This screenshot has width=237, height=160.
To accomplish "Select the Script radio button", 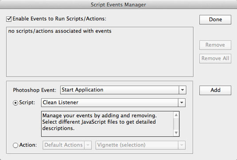I will point(16,103).
